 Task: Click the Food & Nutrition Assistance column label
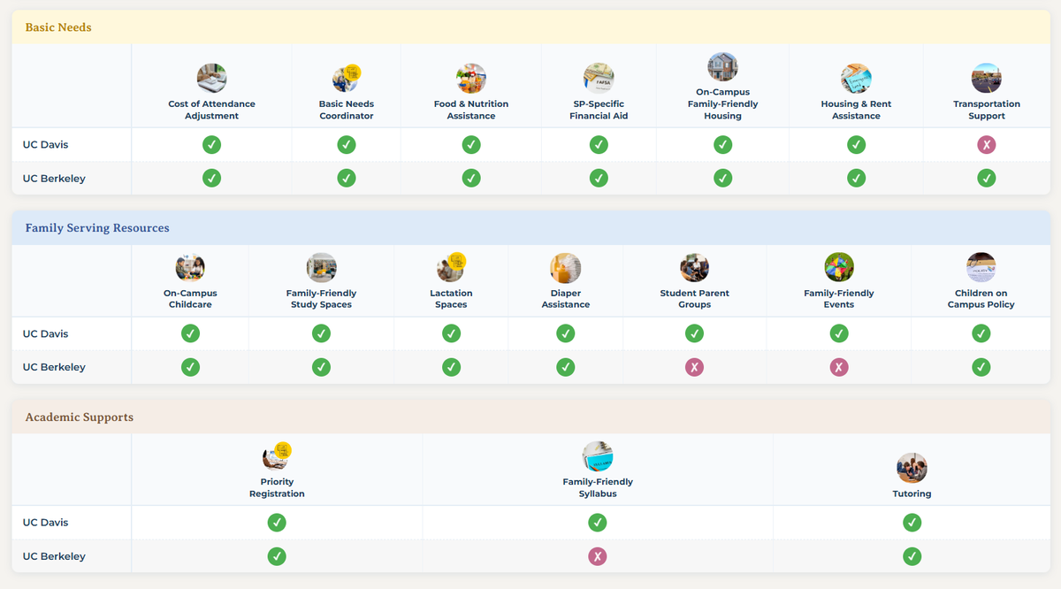pos(471,110)
